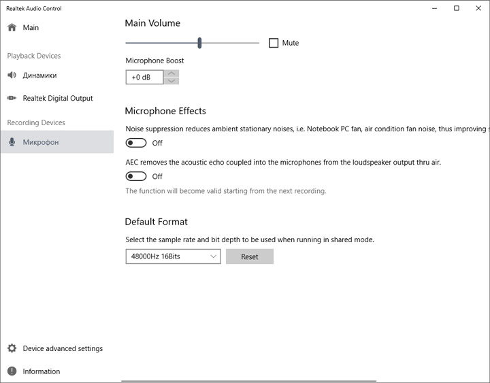Select Realtek Digital Output label
Screen dimensions: 490x383
[x=58, y=98]
